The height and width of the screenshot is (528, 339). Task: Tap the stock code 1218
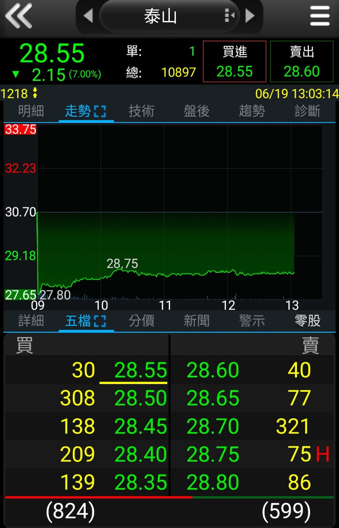click(x=14, y=94)
